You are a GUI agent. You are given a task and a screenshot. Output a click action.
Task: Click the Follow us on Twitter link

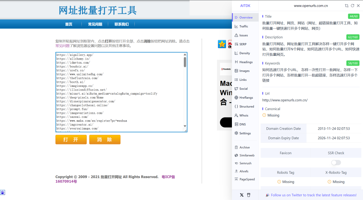pos(314,195)
